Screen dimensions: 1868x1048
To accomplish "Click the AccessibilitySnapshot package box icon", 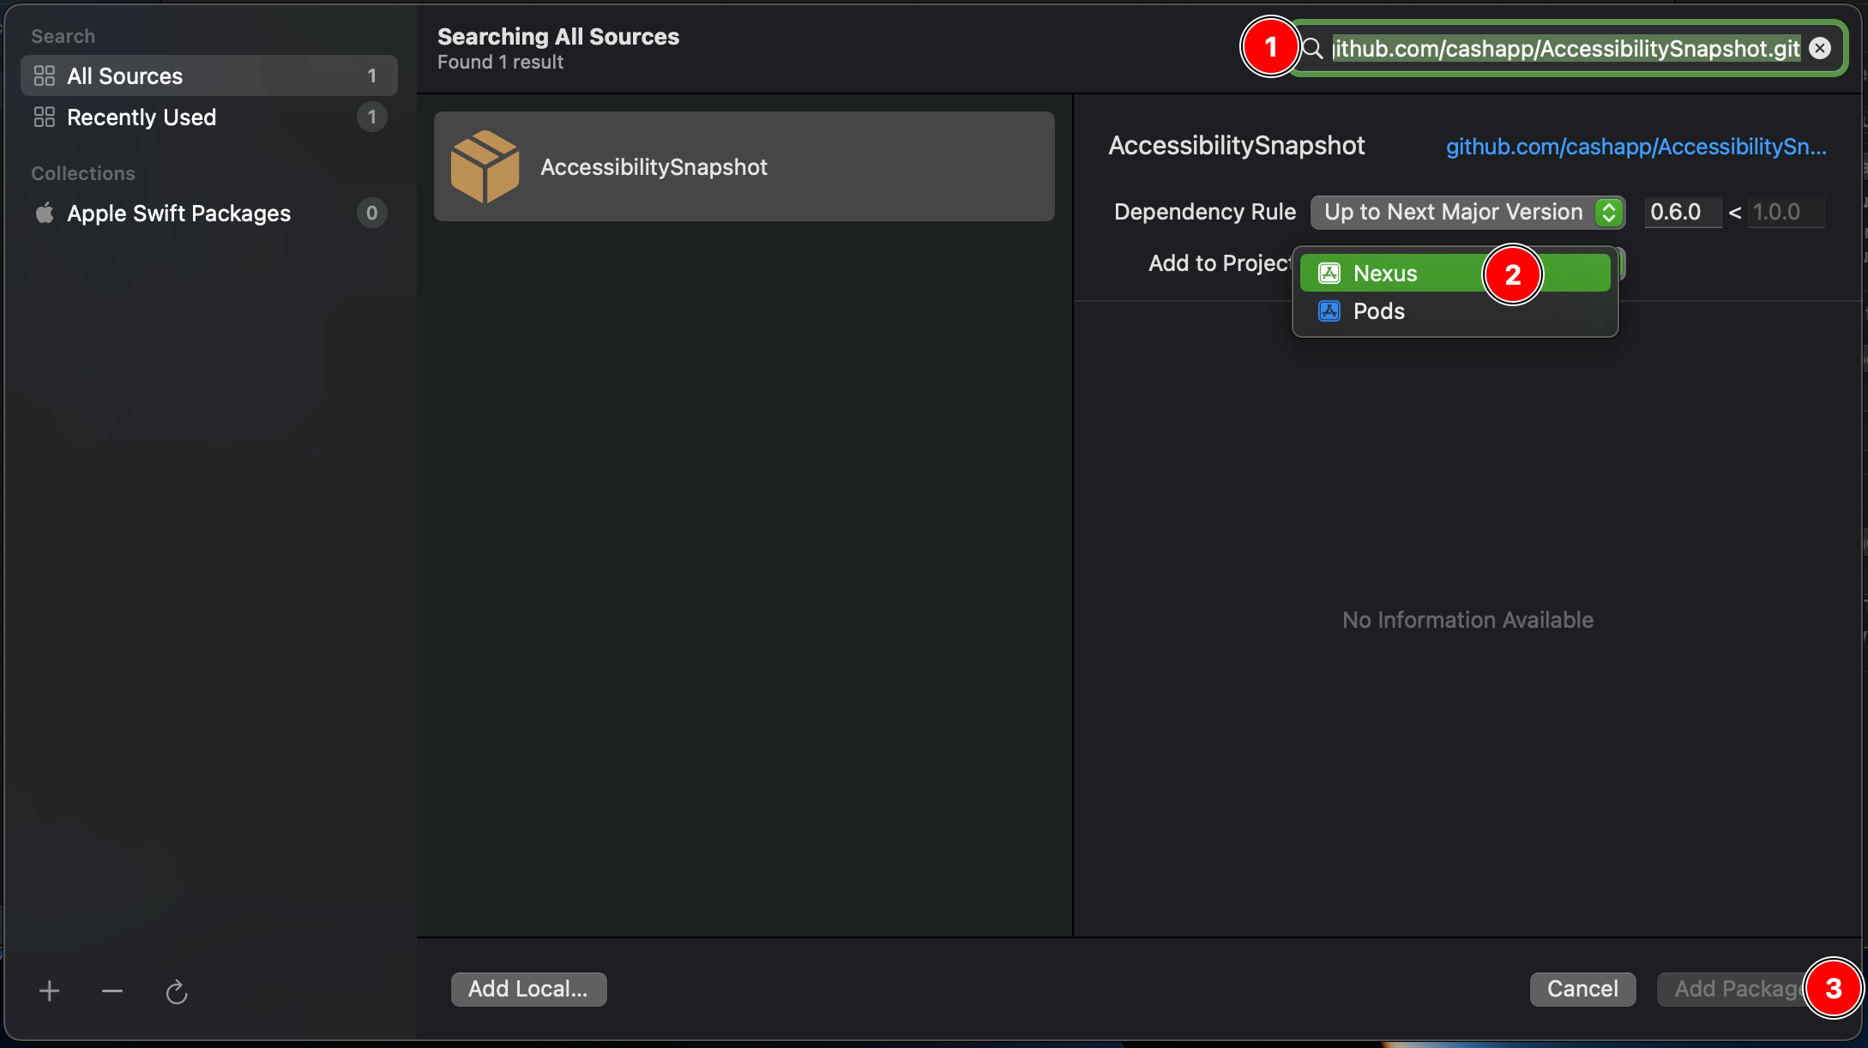I will coord(485,166).
